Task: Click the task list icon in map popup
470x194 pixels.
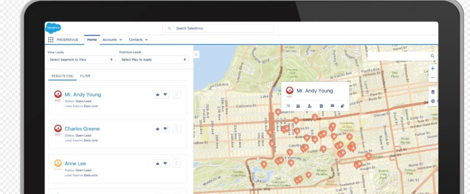Action: [x=288, y=106]
